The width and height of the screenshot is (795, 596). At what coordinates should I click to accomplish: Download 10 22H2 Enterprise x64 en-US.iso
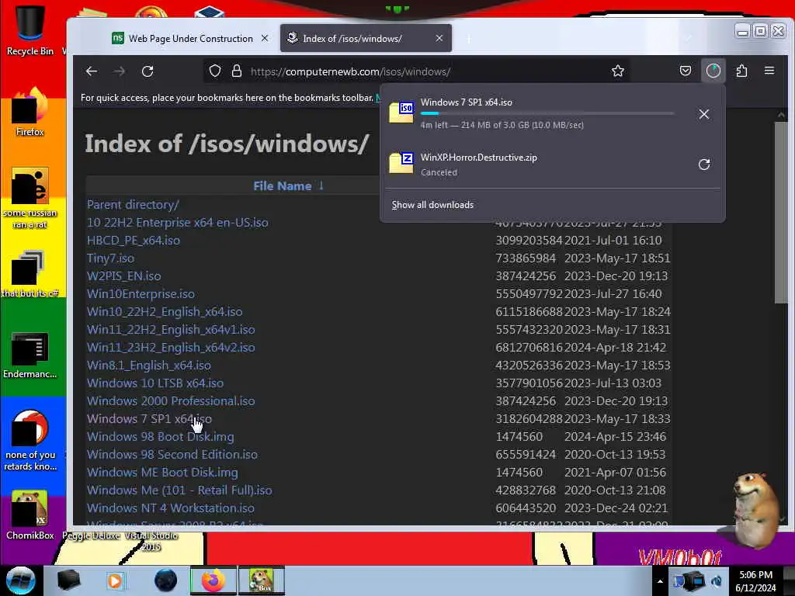click(x=178, y=222)
